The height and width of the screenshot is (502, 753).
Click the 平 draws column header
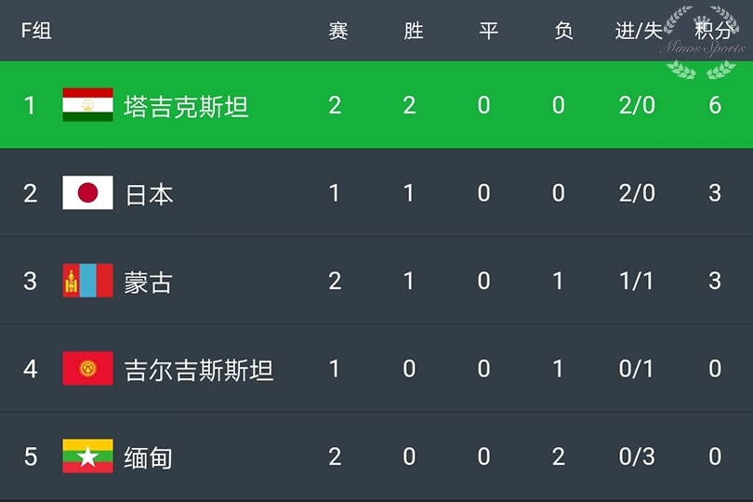488,31
